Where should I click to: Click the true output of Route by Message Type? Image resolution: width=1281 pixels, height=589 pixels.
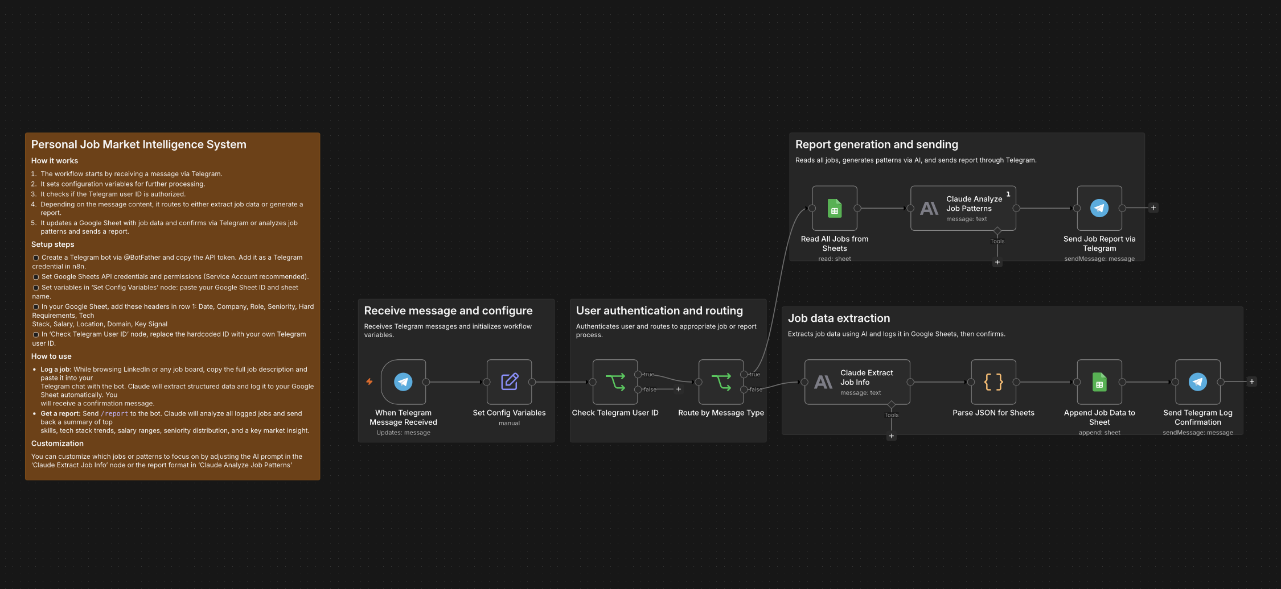(744, 374)
